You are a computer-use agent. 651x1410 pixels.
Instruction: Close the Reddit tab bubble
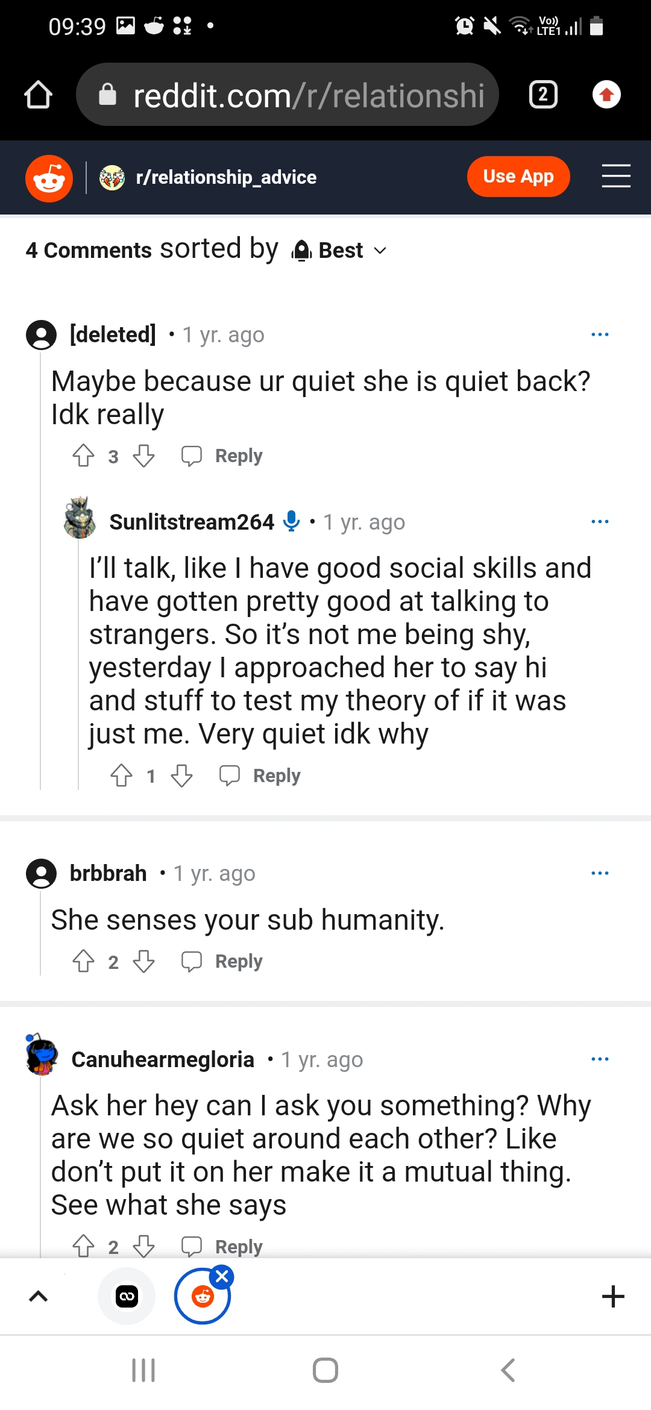tap(222, 1276)
